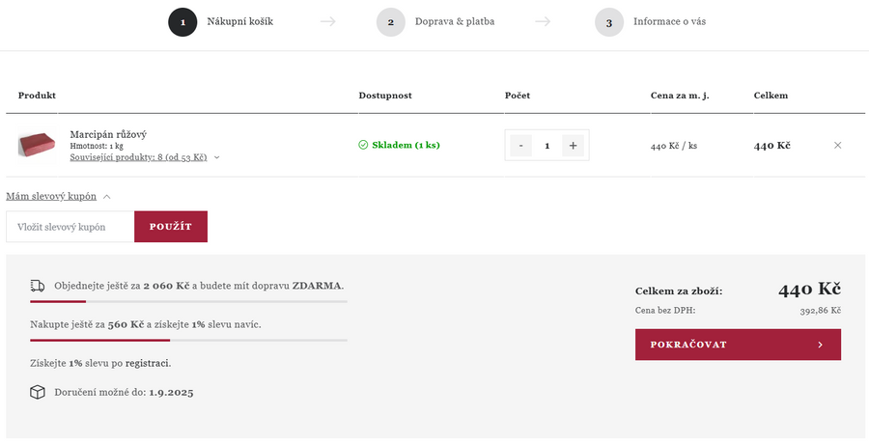Image resolution: width=869 pixels, height=443 pixels.
Task: Decrease quantity with minus button
Action: [520, 146]
